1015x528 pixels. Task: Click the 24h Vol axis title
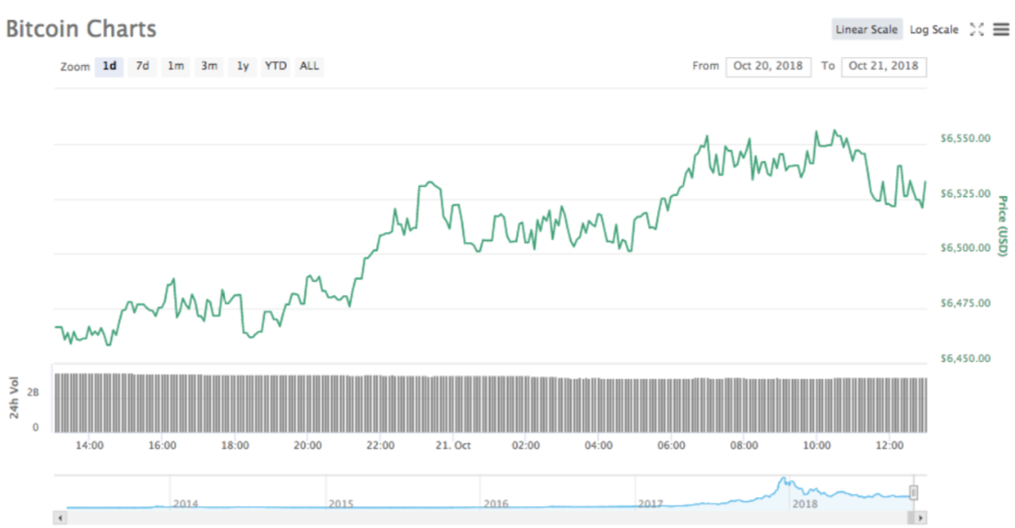(x=14, y=396)
